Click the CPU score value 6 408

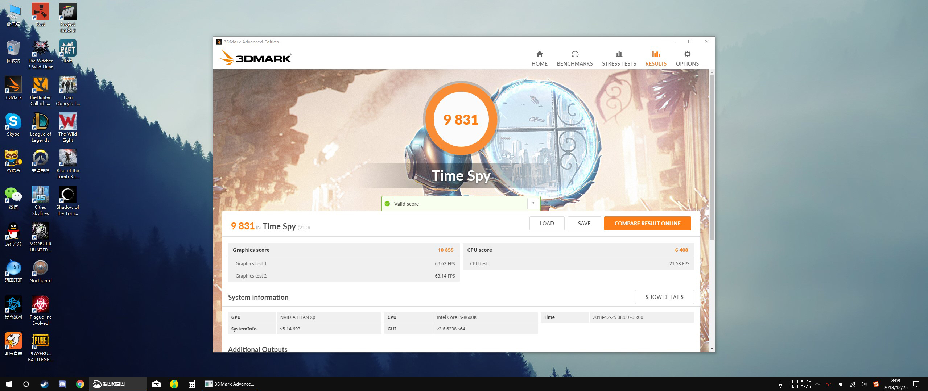(x=681, y=250)
